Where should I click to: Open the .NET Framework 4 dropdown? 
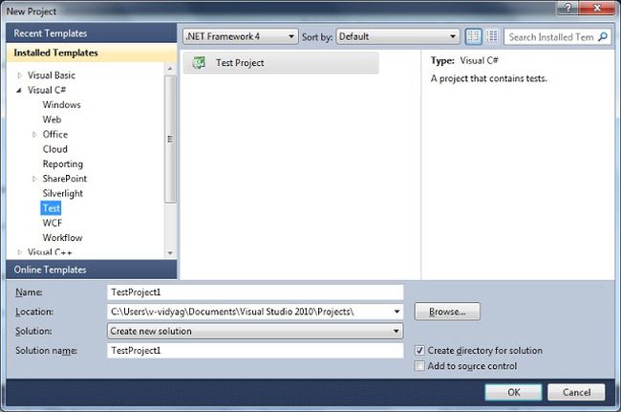coord(241,37)
